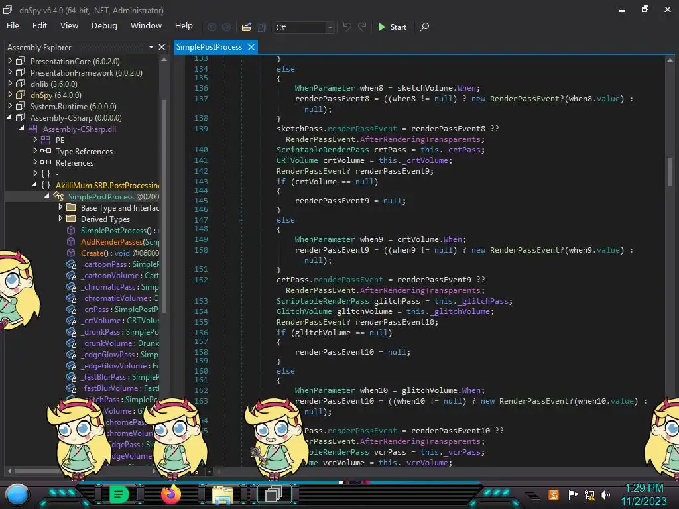Collapse AkilliMum.SRP.PostProcessing namespace node
This screenshot has height=509, width=679.
34,184
